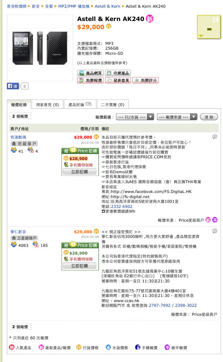Report the 恆源數碼 quote via round icon
Viewport: 223px width, 362px height.
215,137
